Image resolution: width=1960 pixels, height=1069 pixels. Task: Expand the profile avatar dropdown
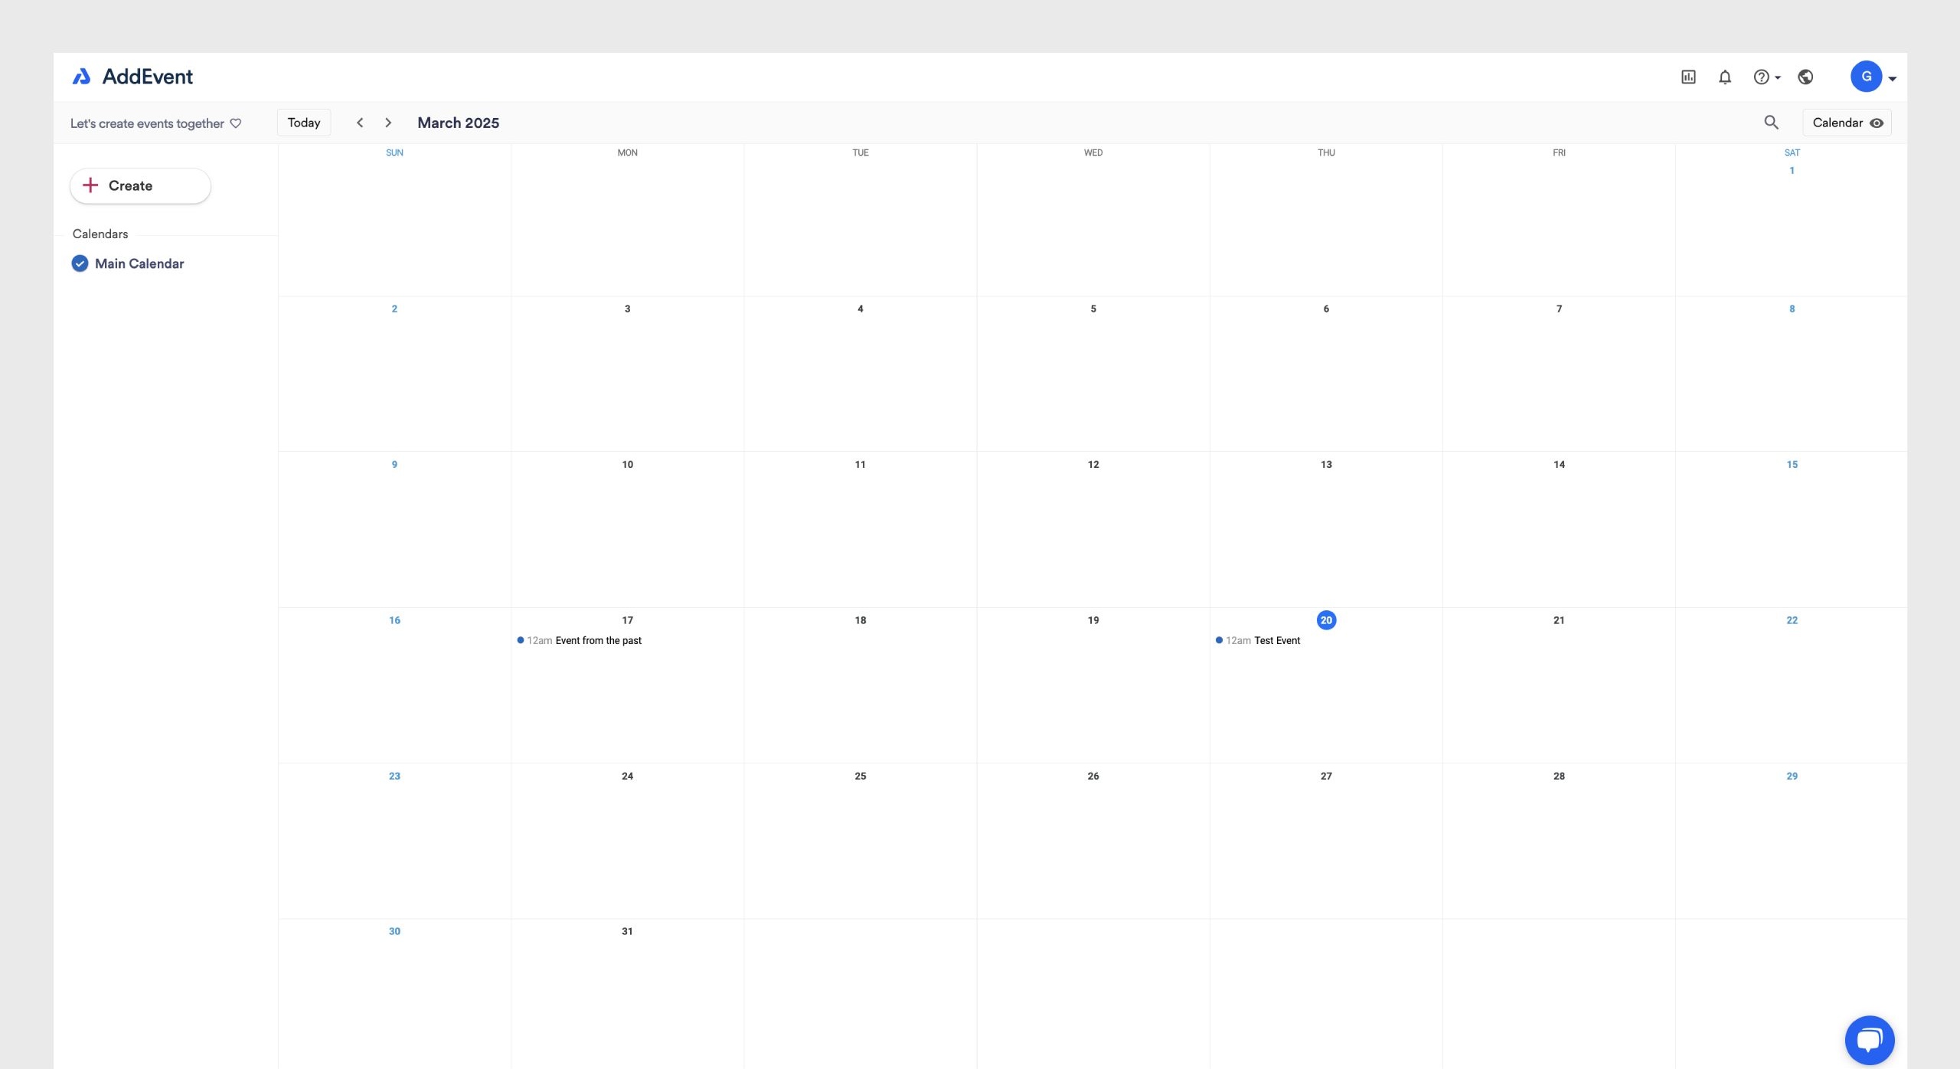(1893, 77)
